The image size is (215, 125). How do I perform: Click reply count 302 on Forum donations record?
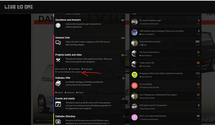point(198,42)
